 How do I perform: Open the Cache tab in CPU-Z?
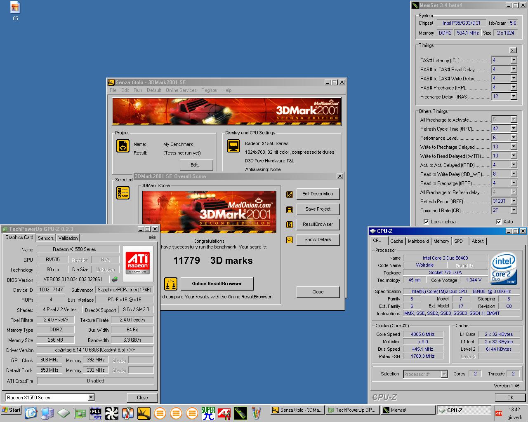pyautogui.click(x=397, y=241)
